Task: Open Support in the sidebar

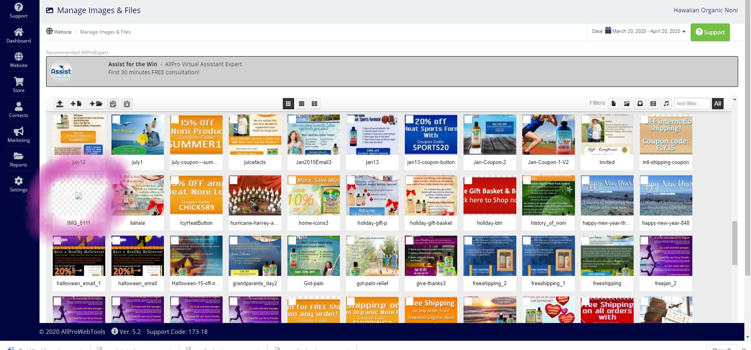Action: (19, 11)
